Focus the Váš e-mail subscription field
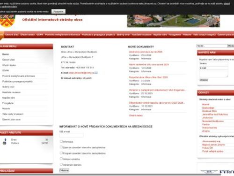234x176 pixels. tap(71, 135)
